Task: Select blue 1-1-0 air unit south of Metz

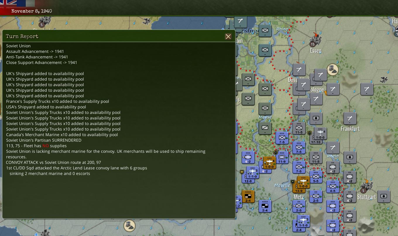Action: tap(303, 221)
